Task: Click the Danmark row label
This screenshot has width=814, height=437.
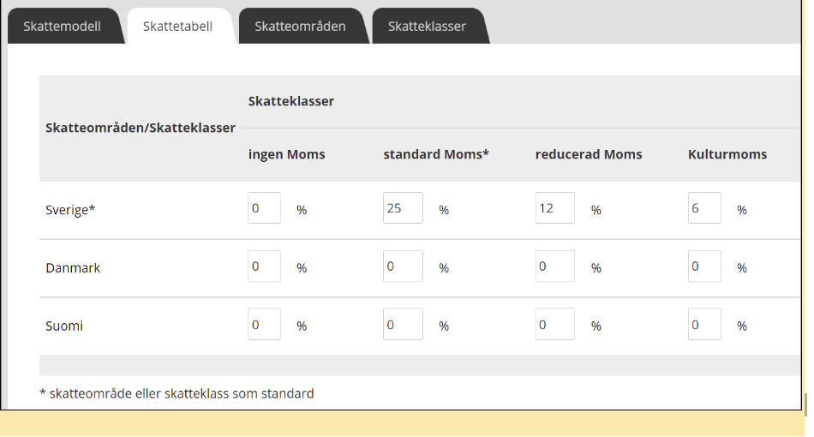Action: coord(73,268)
